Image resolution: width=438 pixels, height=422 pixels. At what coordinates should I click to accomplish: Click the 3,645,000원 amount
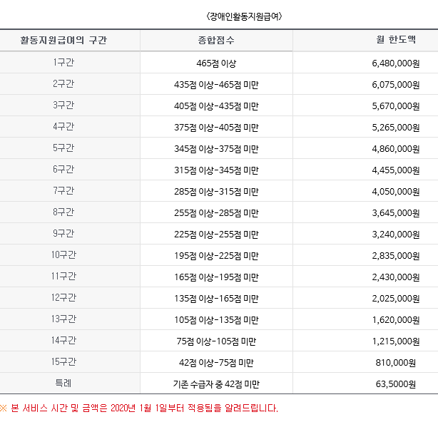point(396,213)
